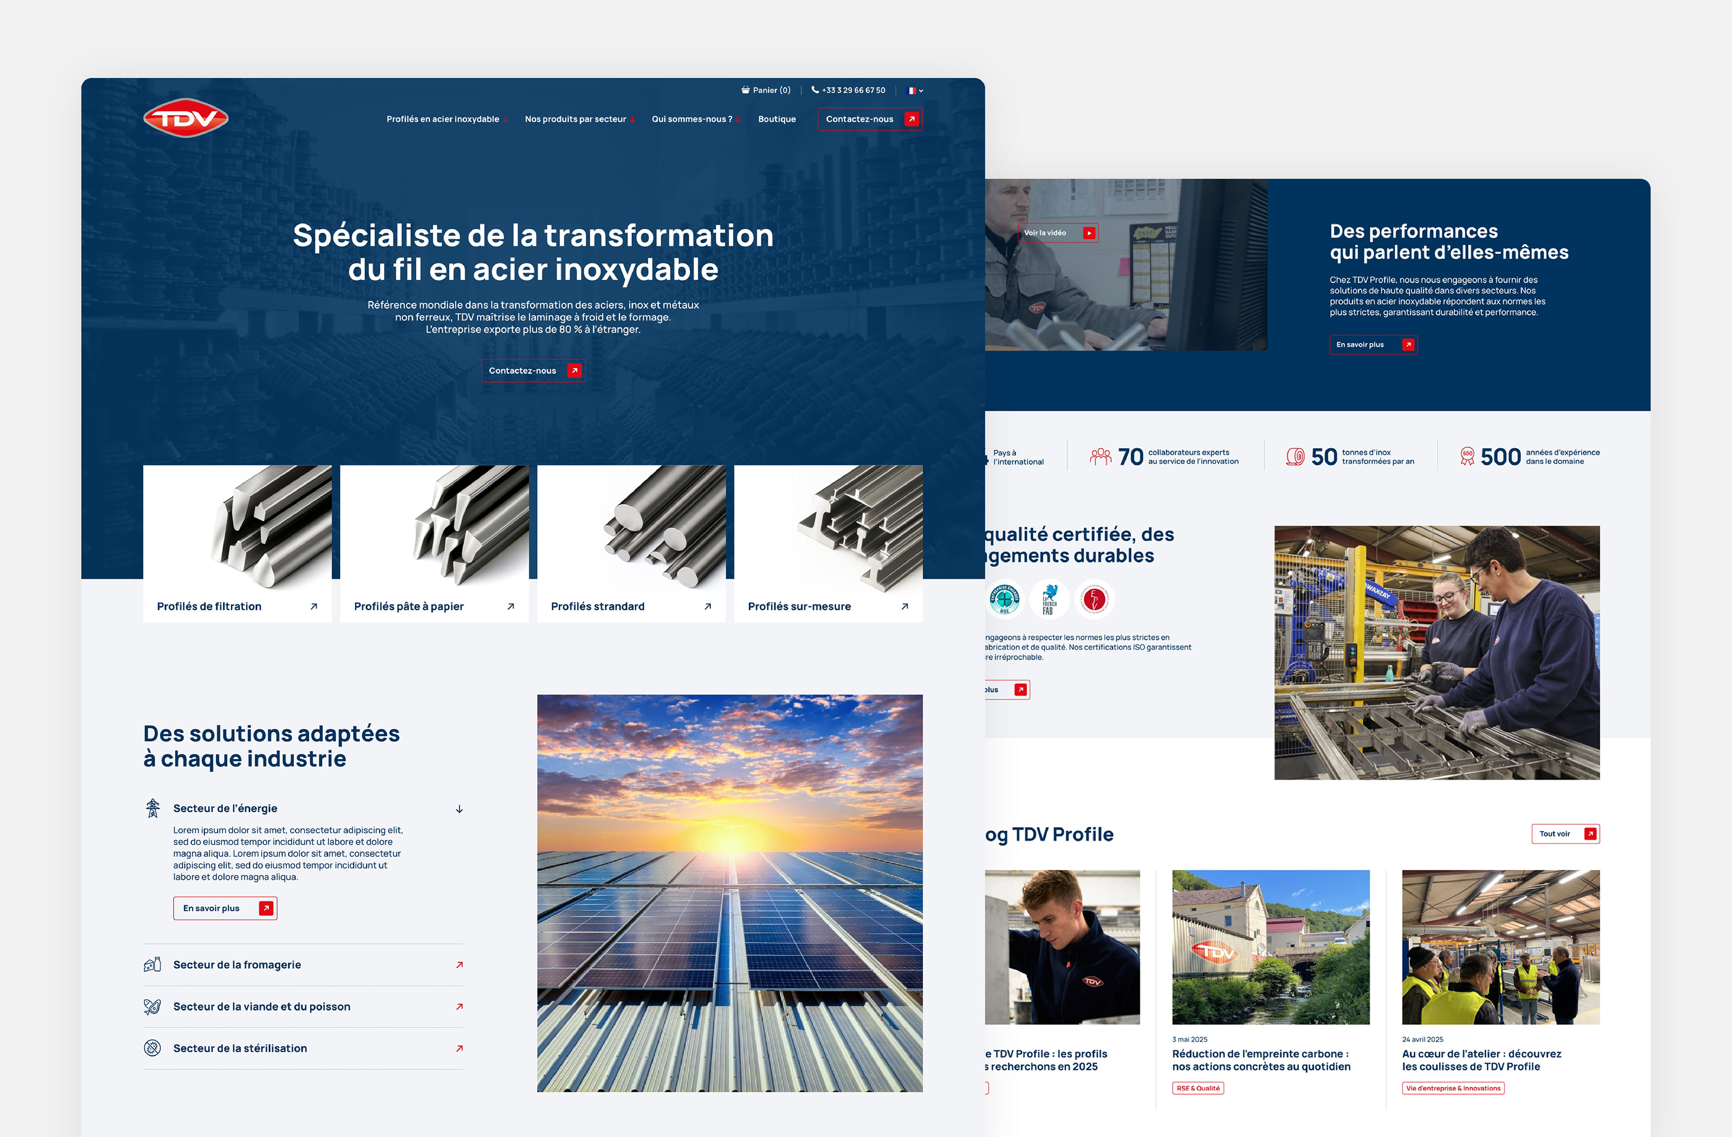Open article Au cœur de l'atelier
Viewport: 1732px width, 1137px height.
(1482, 1060)
